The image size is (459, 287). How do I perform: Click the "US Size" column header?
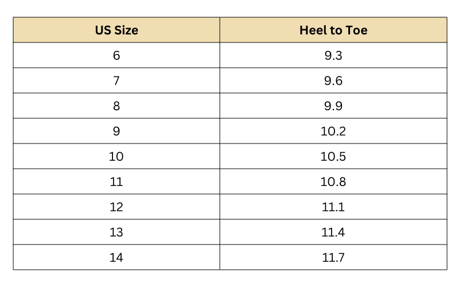[116, 30]
